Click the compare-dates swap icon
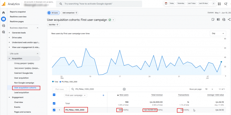The image size is (231, 115). pos(213,3)
